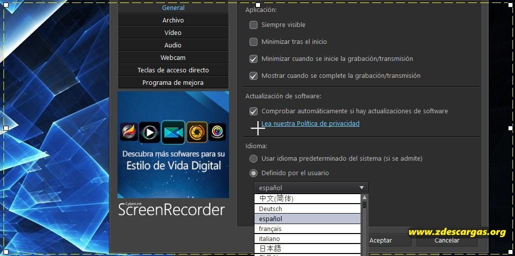Click the teal PowerDirector icon in banner

click(x=173, y=132)
